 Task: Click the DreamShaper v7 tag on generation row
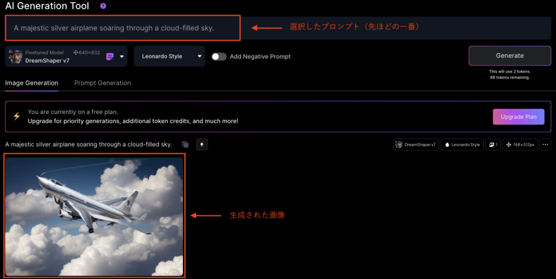pos(416,145)
